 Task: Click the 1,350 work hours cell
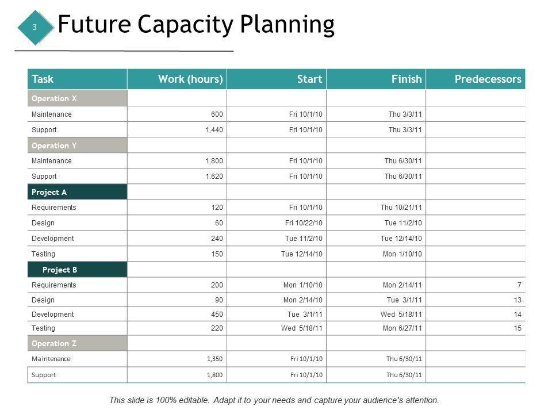click(x=214, y=359)
